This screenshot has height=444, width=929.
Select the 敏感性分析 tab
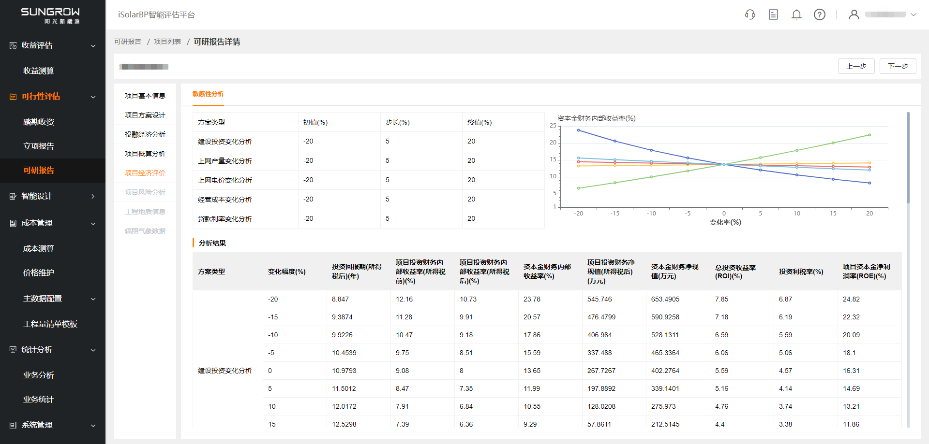click(x=208, y=94)
